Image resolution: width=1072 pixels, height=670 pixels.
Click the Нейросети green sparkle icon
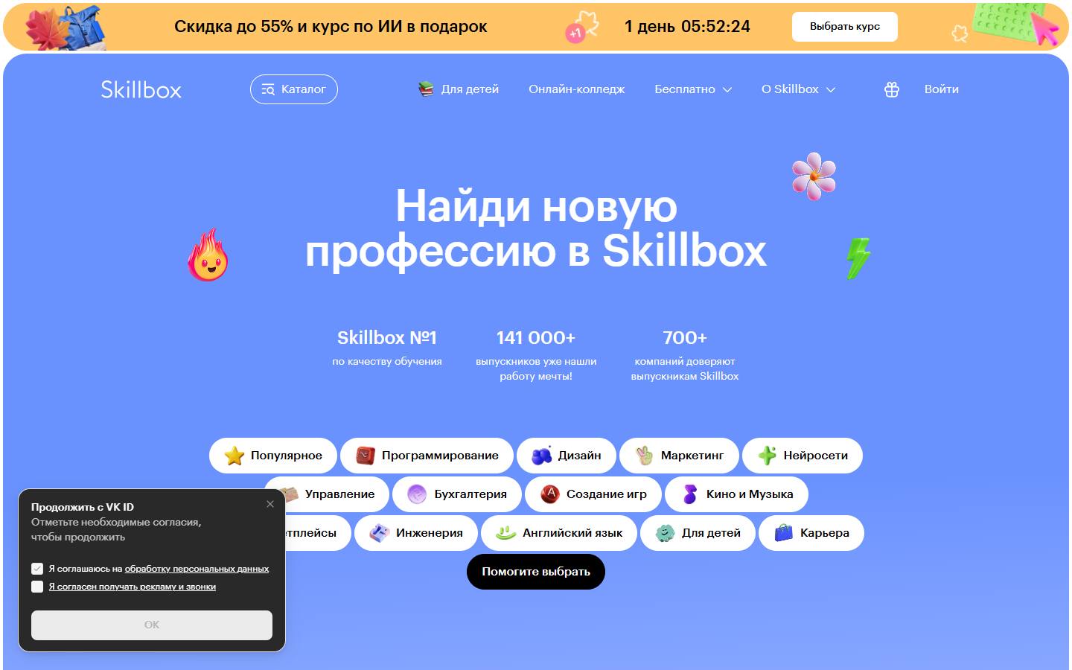pos(767,456)
